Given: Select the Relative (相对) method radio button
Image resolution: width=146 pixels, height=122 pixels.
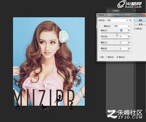Looking at the screenshot, I should [106, 57].
